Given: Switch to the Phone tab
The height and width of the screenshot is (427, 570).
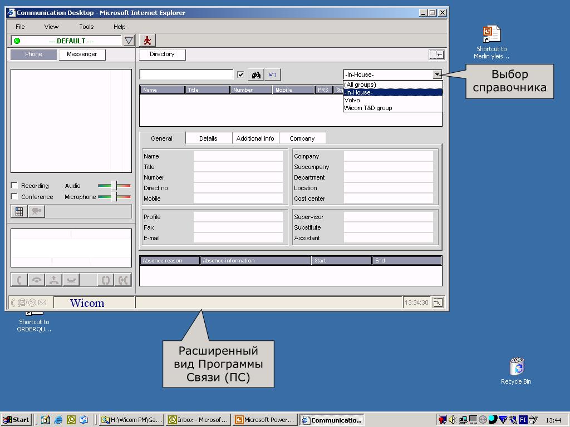Looking at the screenshot, I should (x=33, y=54).
